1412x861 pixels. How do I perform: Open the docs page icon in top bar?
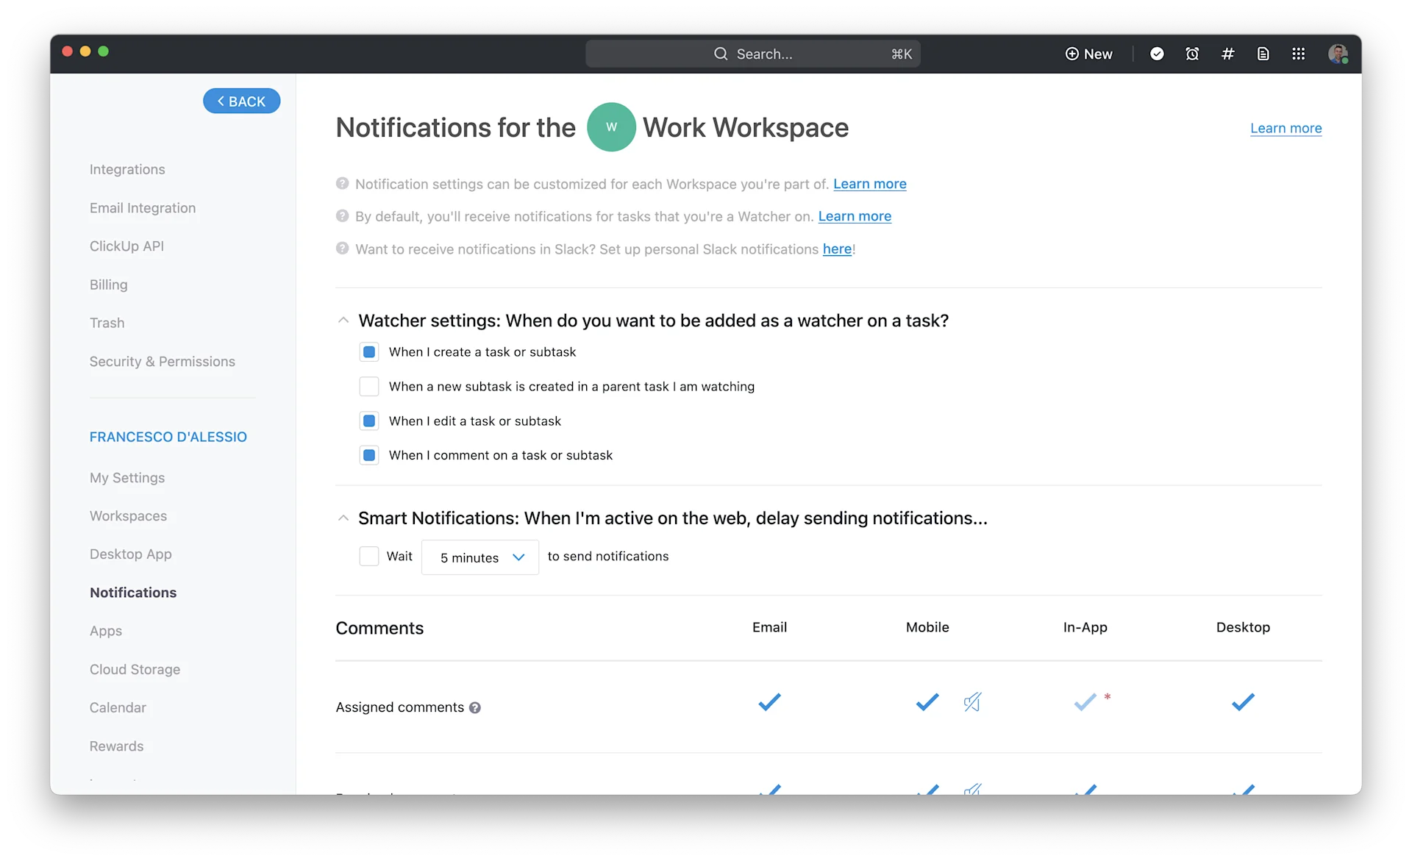[1263, 54]
